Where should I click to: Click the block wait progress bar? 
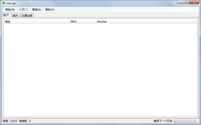pyautogui.click(x=185, y=121)
